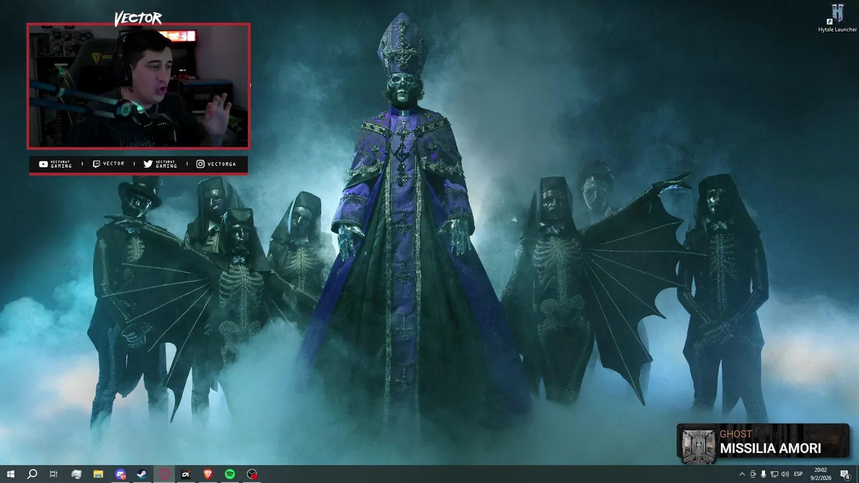Change the ESP input language

pyautogui.click(x=799, y=474)
